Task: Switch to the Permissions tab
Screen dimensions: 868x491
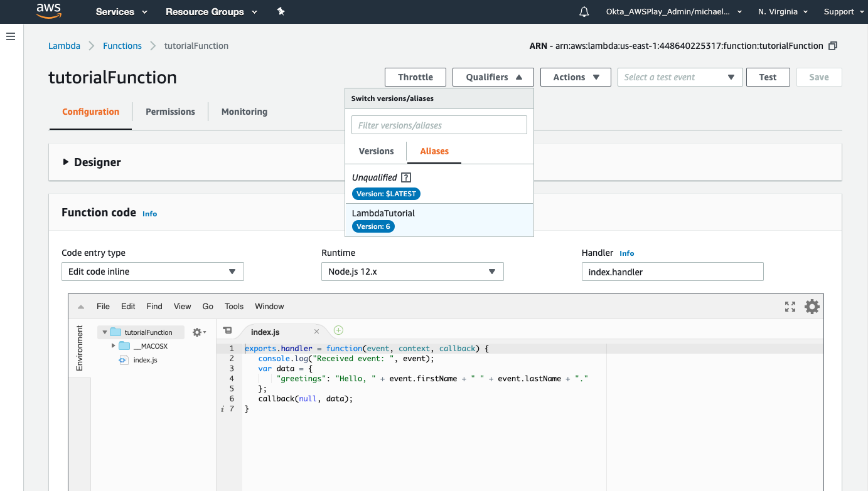Action: tap(170, 112)
